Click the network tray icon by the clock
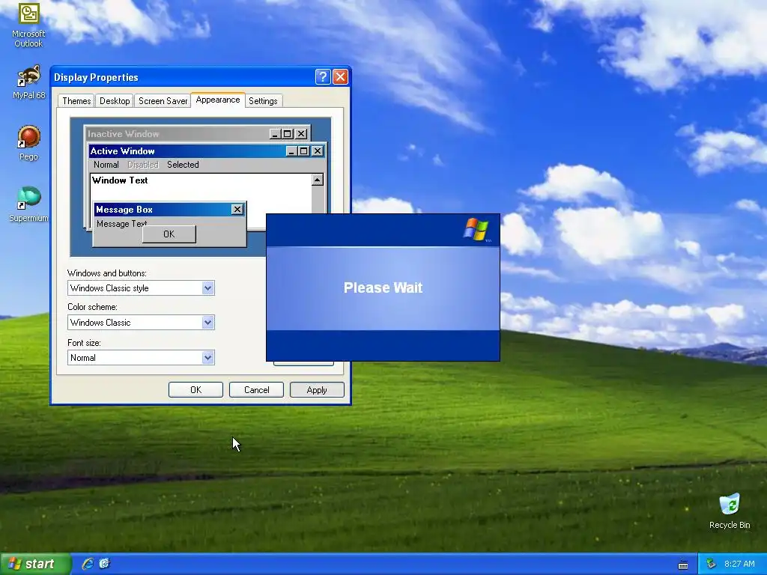 click(x=712, y=564)
